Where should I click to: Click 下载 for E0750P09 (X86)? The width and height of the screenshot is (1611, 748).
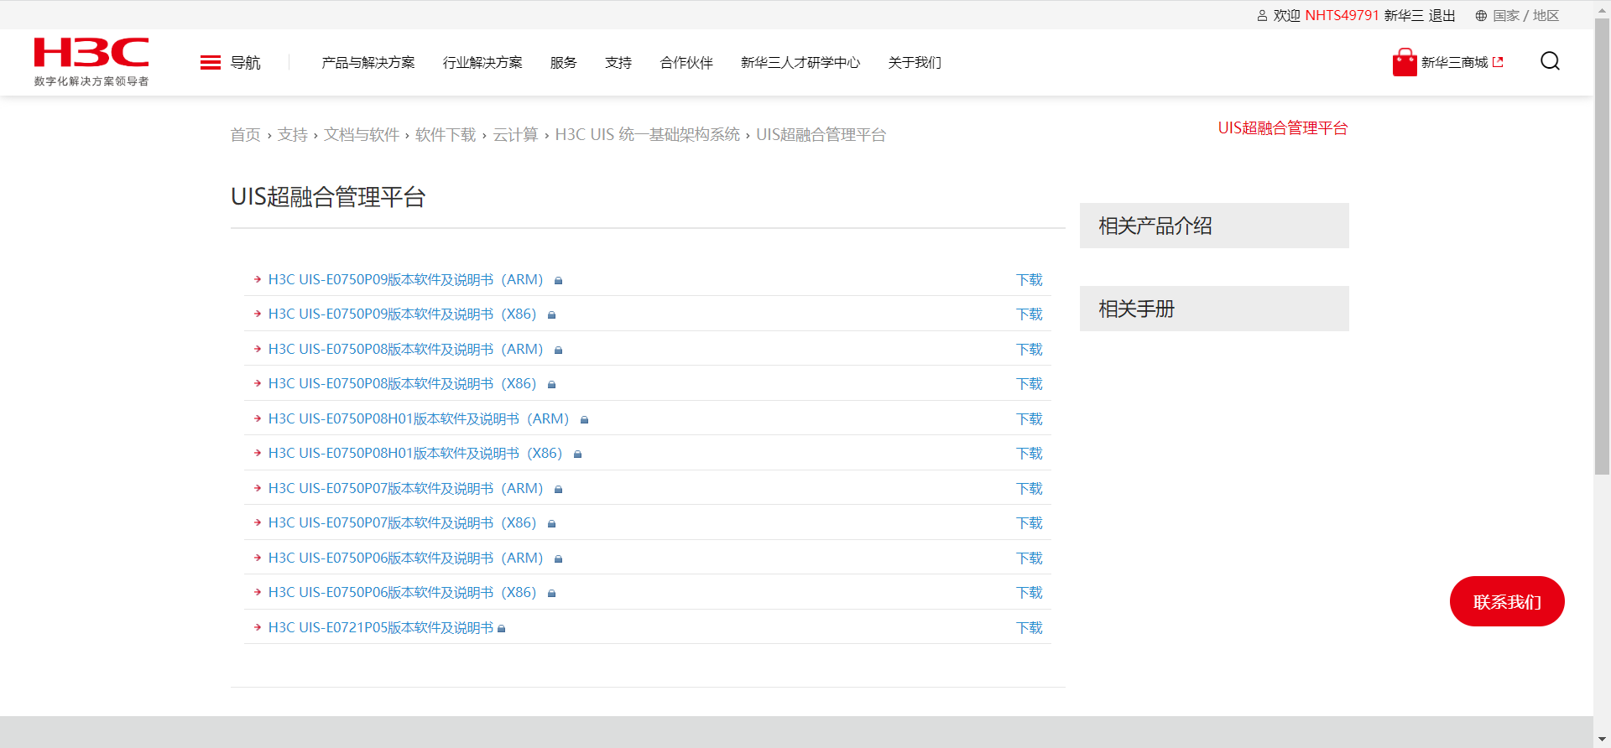[1029, 314]
